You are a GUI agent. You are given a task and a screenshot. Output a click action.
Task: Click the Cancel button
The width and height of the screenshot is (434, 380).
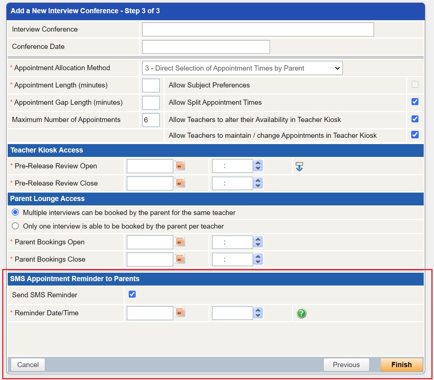coord(28,365)
